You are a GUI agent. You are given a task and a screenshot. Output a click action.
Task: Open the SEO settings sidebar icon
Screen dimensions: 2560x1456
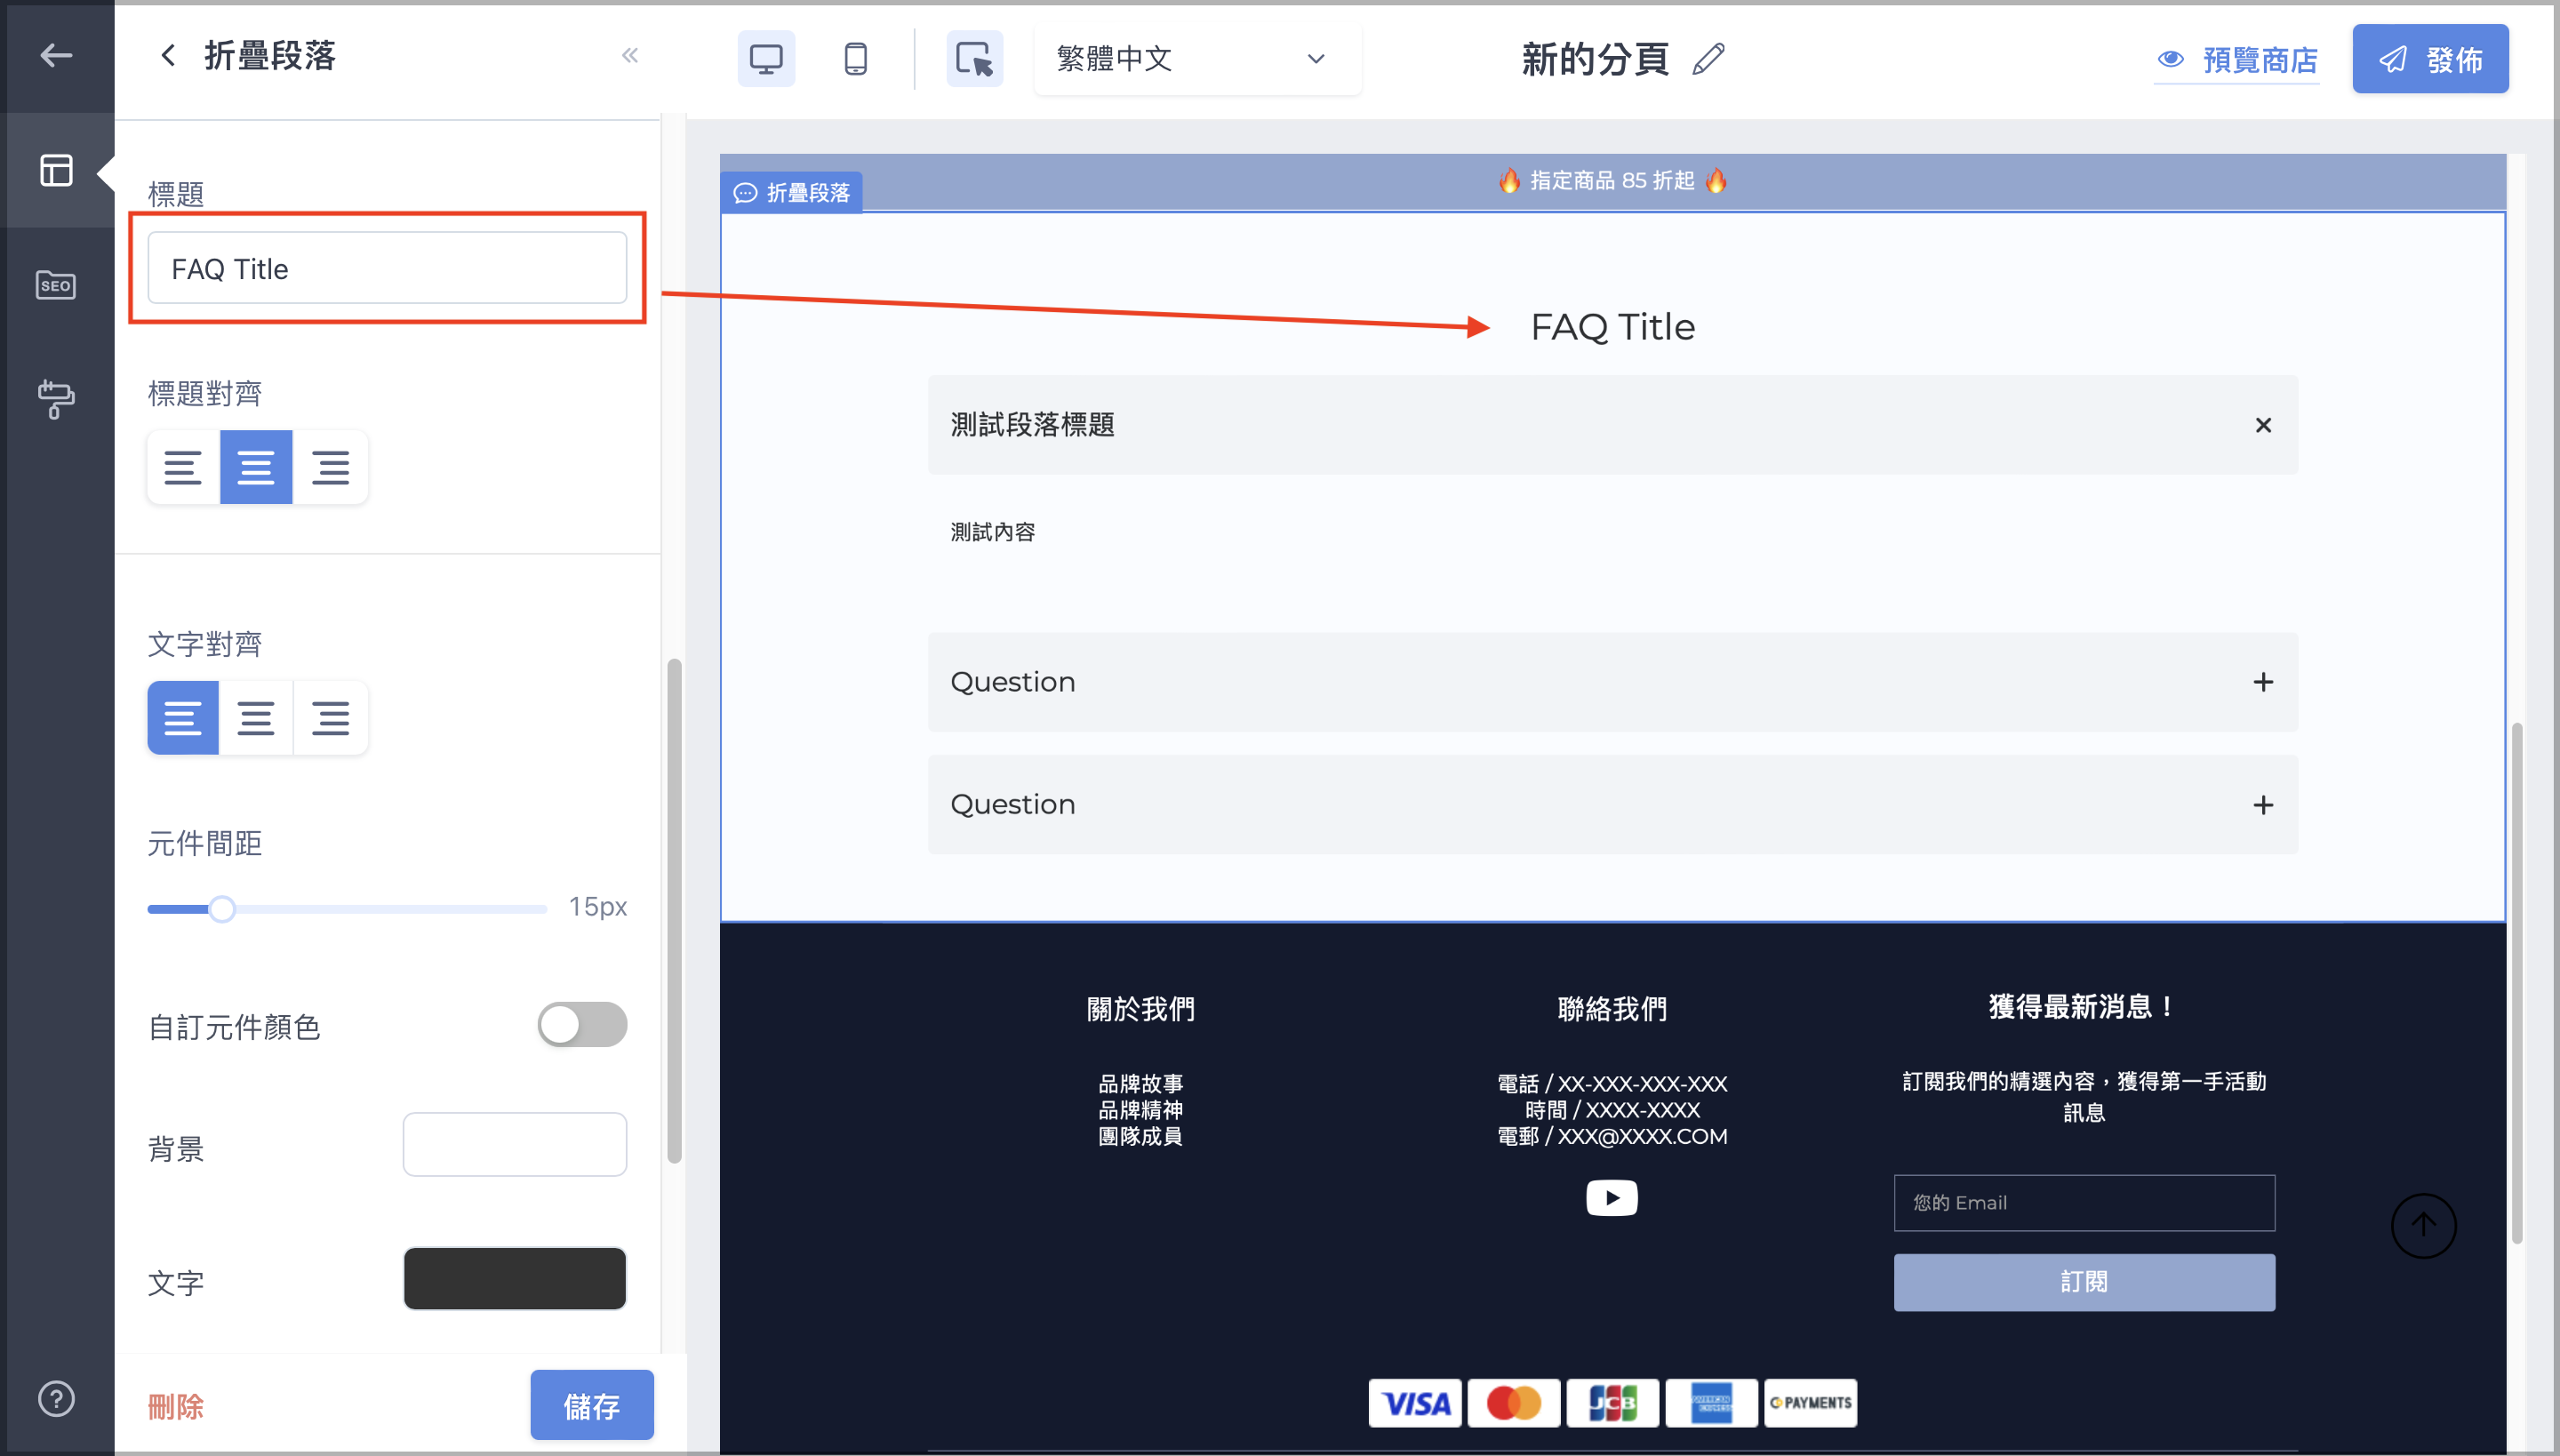pyautogui.click(x=56, y=285)
